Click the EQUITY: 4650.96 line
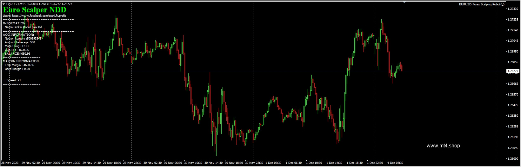Image resolution: width=521 pixels, height=167 pixels. [17, 50]
